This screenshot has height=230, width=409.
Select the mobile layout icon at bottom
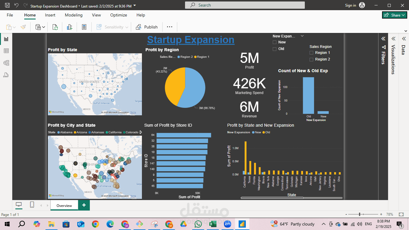(32, 205)
